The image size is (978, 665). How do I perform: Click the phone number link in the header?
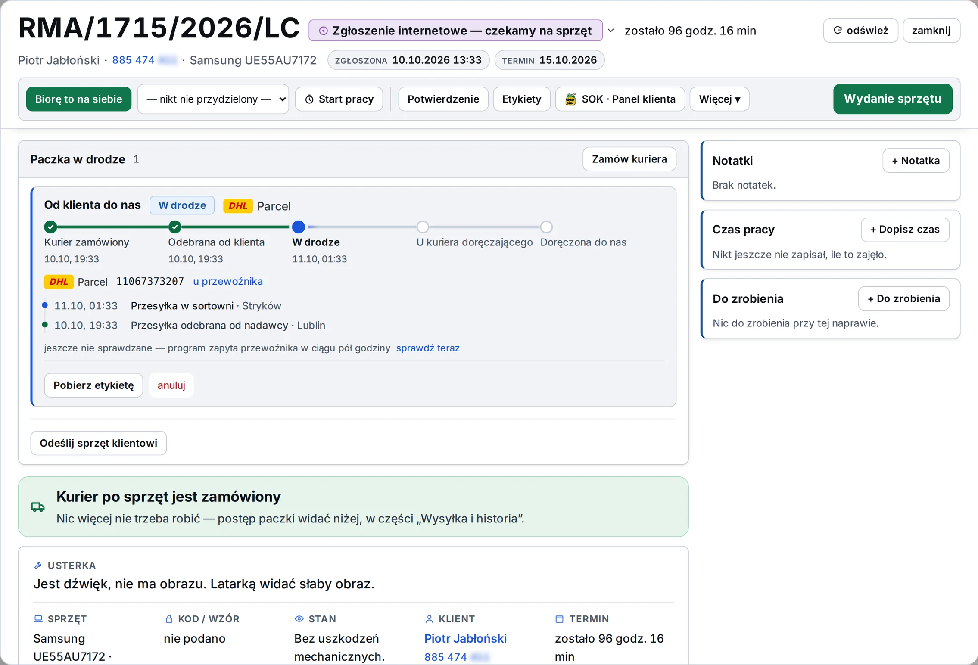click(x=145, y=60)
